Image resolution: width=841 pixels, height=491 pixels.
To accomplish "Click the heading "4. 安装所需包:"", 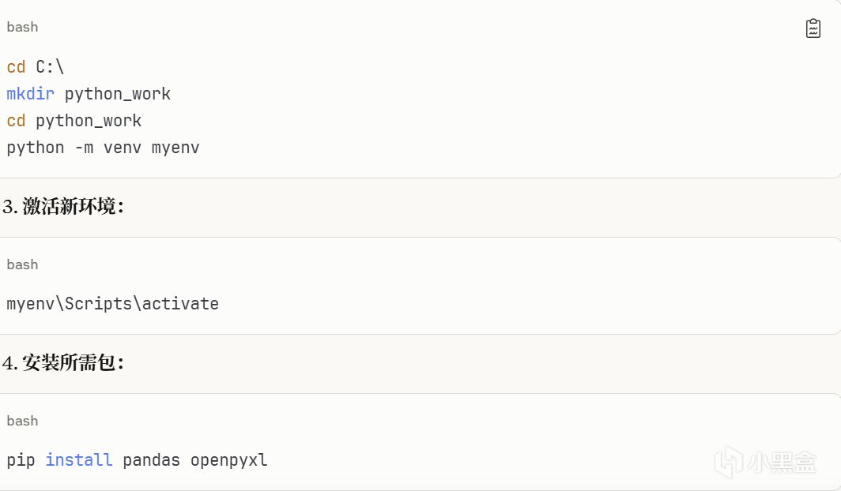I will point(63,363).
